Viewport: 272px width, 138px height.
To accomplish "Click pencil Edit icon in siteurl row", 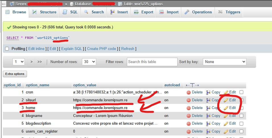I will [226, 100].
